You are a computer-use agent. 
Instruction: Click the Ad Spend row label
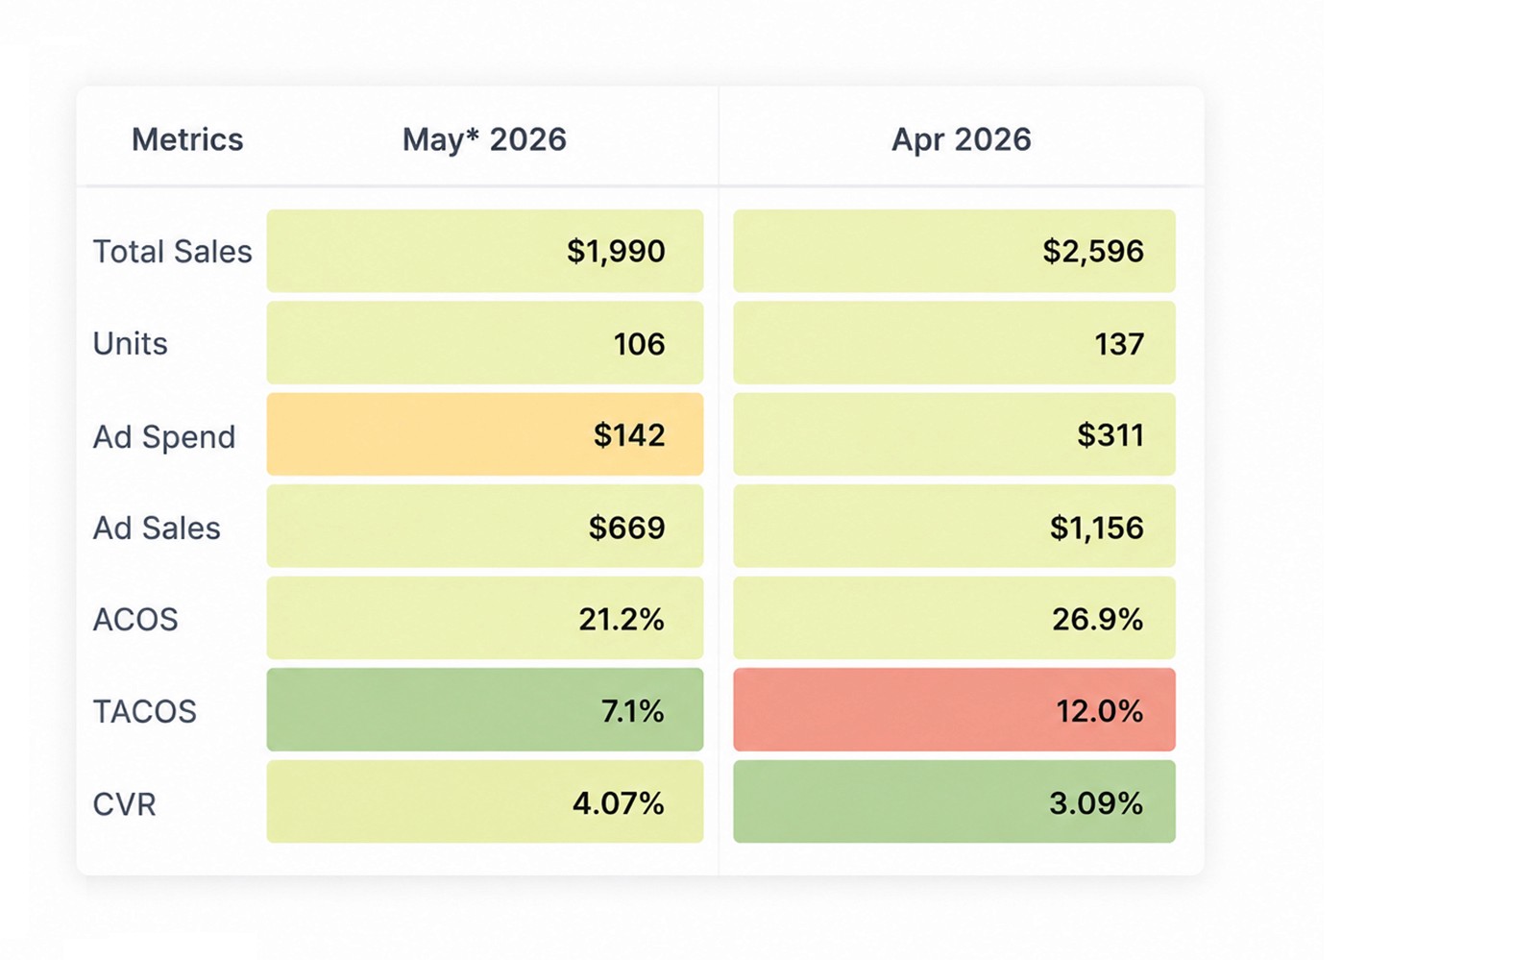pos(163,437)
